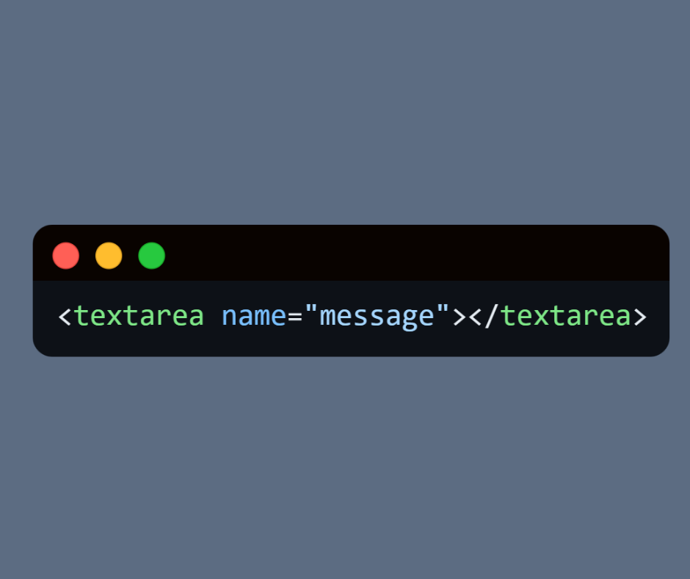Click the dark code panel below the code line
690x579 pixels.
point(351,345)
